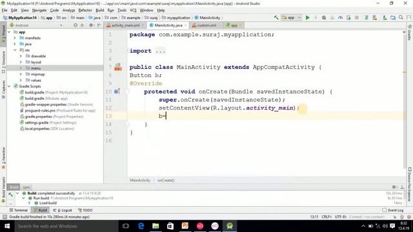Screen dimensions: 413x232
Task: Toggle the Device File Explorer sidebar tab
Action: coord(410,184)
